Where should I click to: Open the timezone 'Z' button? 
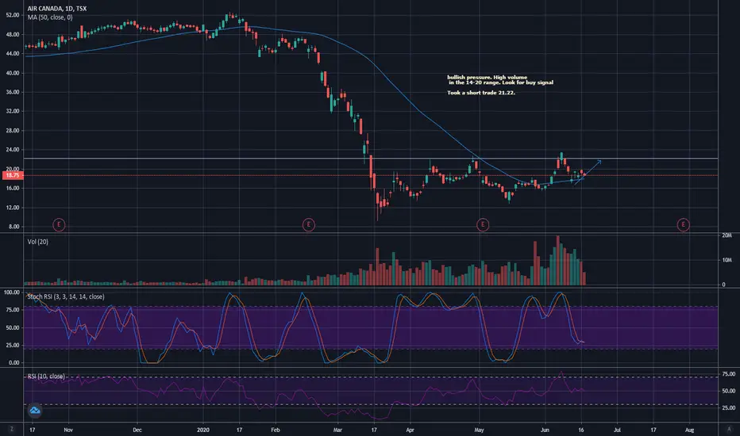[11, 430]
